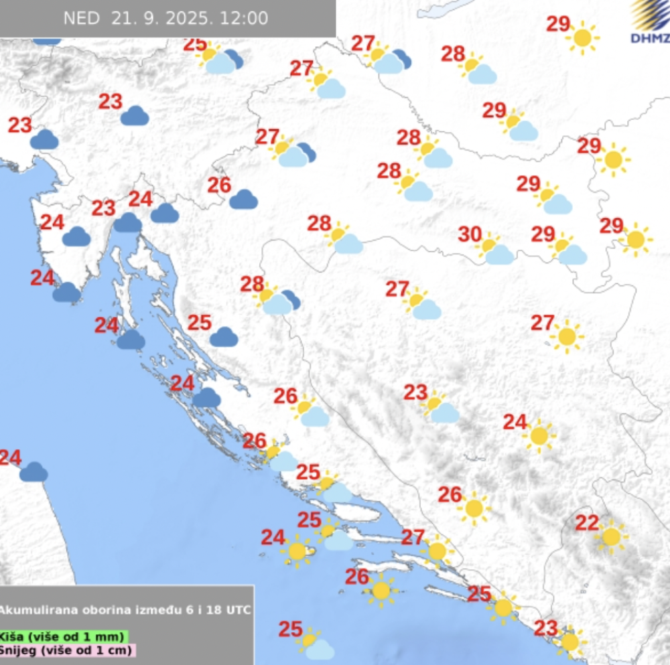The image size is (670, 665).
Task: Select the 23 next to the partly cloudy icon
Action: pos(416,392)
